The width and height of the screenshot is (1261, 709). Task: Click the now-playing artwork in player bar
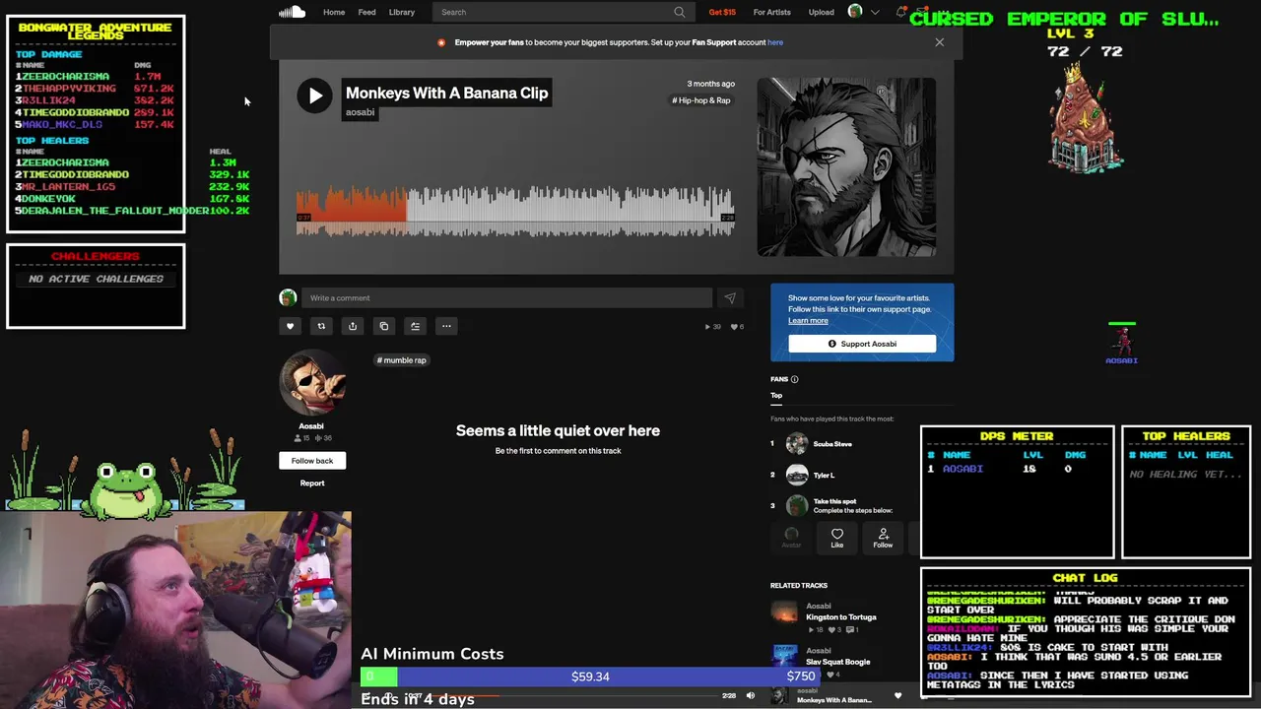click(779, 696)
